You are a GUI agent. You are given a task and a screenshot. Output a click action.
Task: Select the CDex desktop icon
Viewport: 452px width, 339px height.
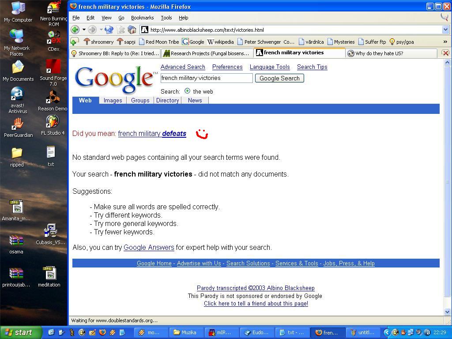[x=53, y=41]
